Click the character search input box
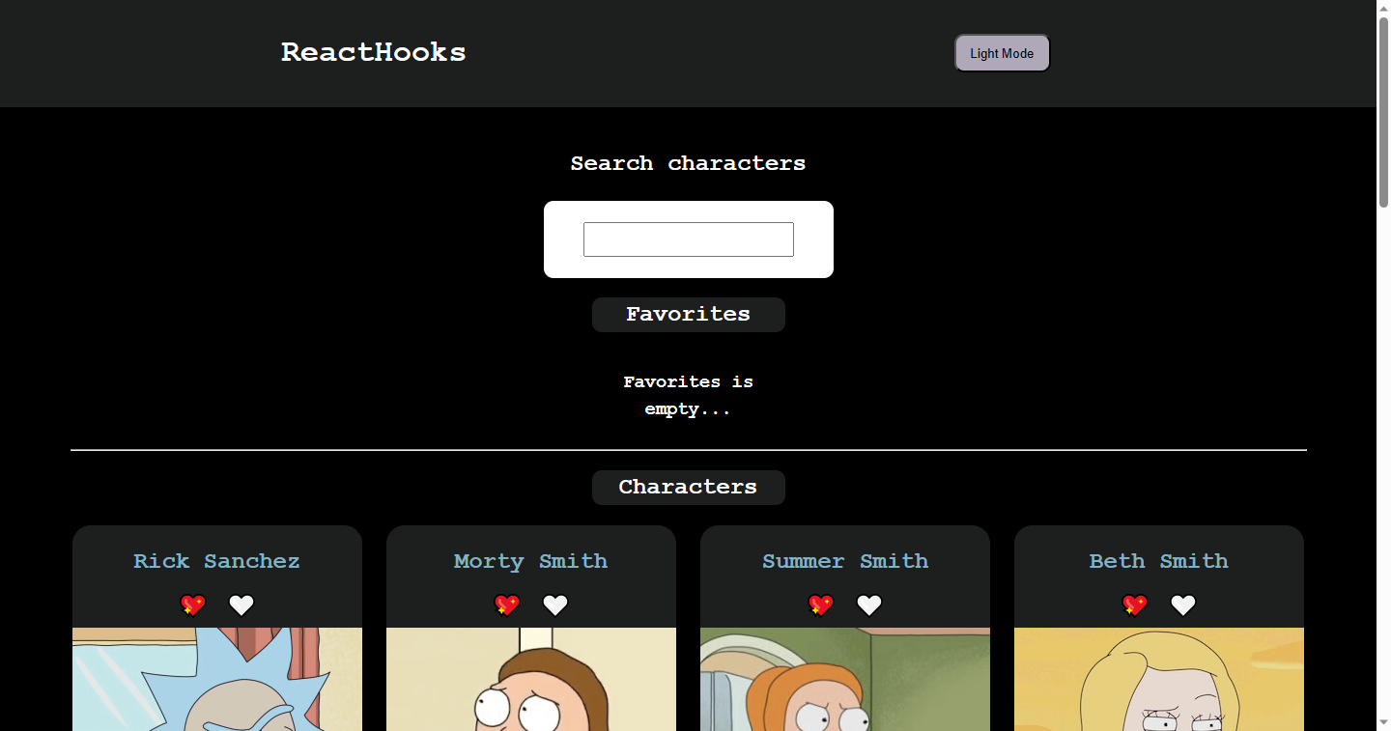 point(688,239)
